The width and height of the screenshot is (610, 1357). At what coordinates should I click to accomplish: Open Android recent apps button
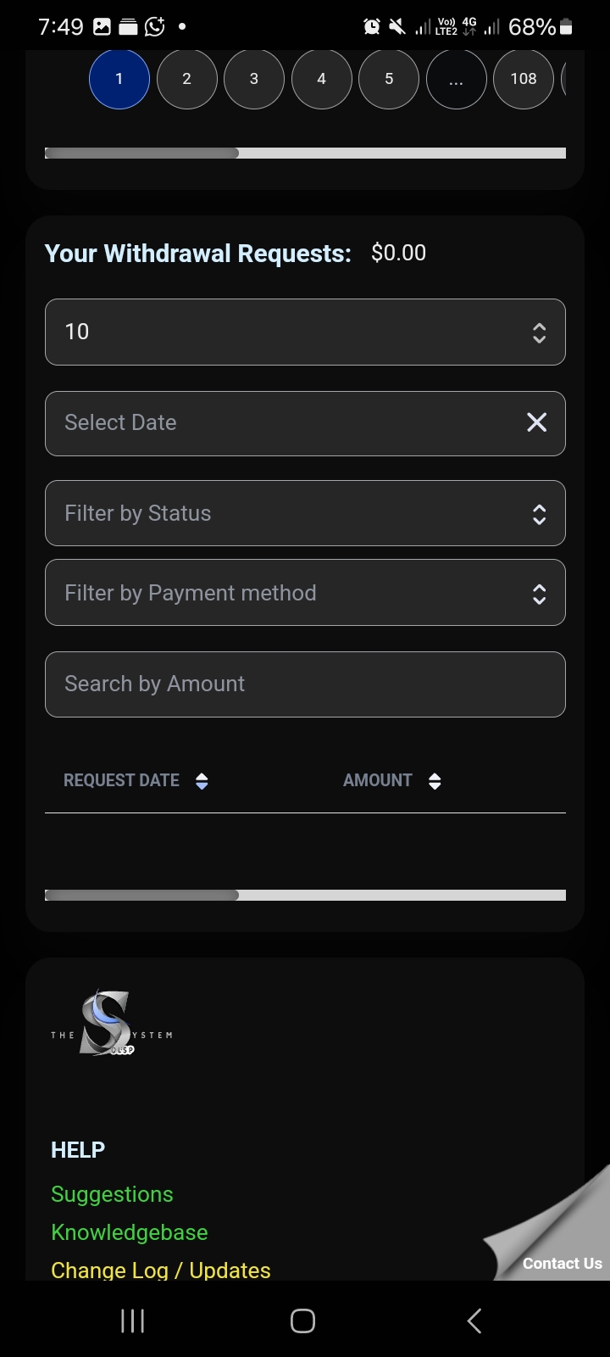click(x=133, y=1321)
